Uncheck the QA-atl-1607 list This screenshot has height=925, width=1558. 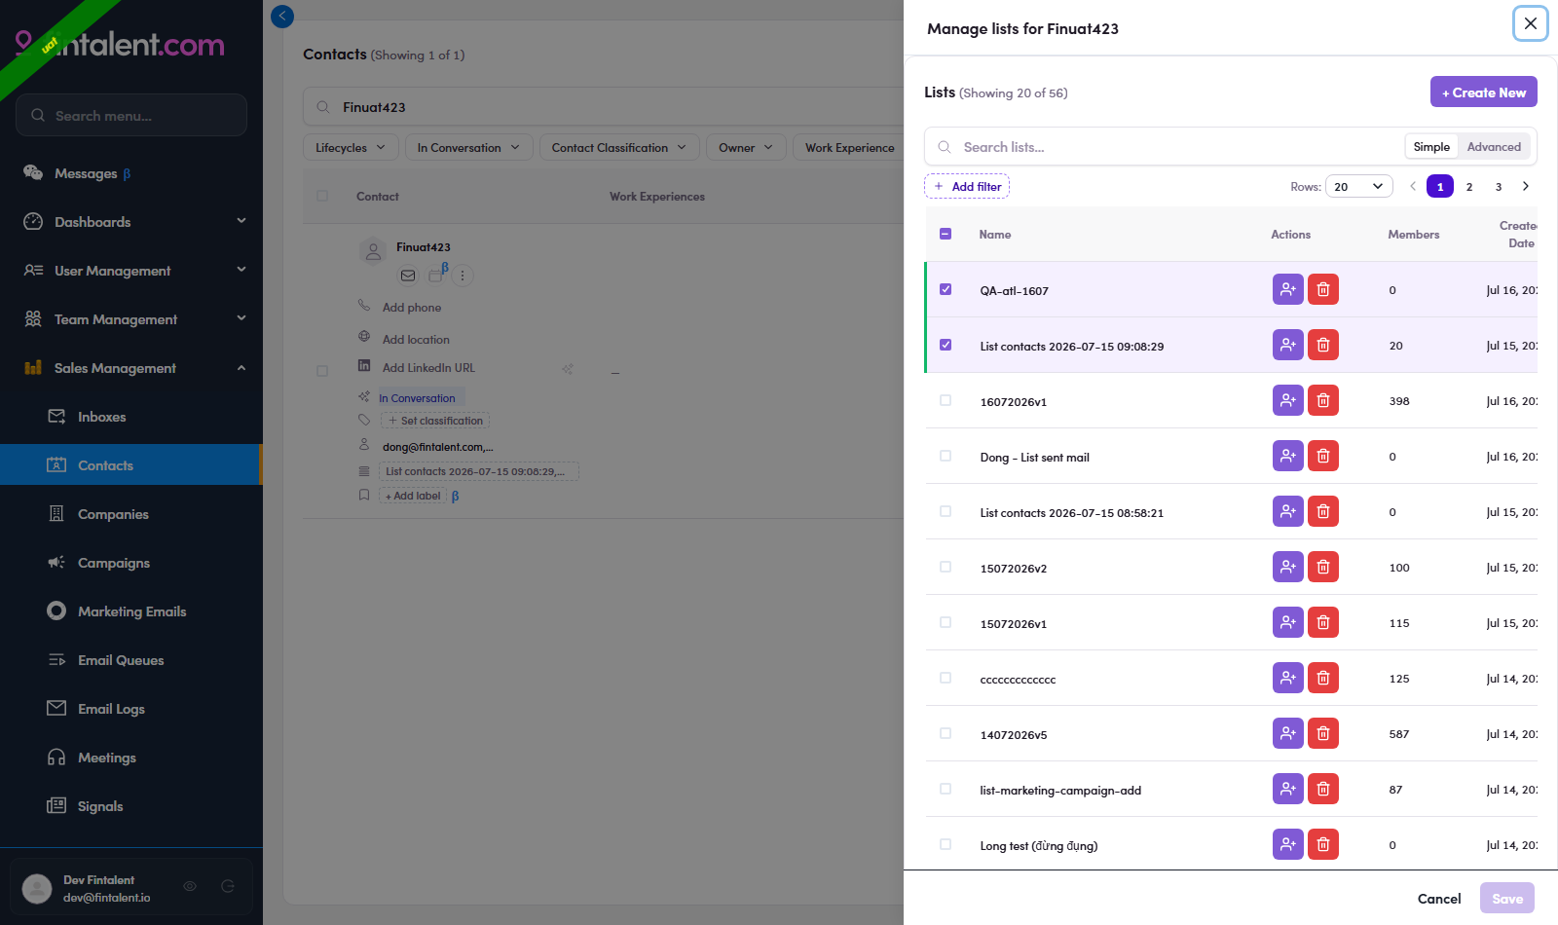click(946, 289)
